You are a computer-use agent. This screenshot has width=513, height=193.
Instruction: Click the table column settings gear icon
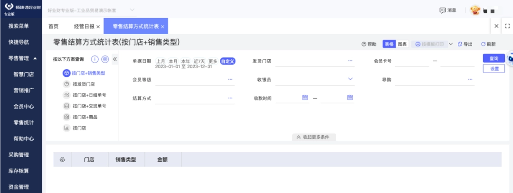coord(63,160)
